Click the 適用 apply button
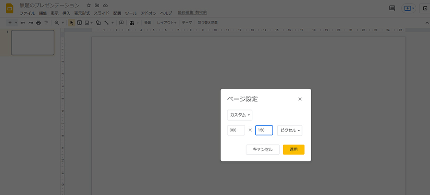 click(294, 149)
